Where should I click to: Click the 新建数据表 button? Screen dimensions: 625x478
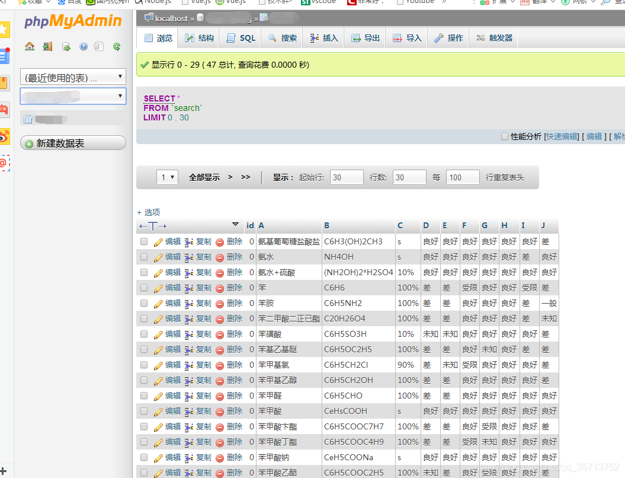(73, 143)
